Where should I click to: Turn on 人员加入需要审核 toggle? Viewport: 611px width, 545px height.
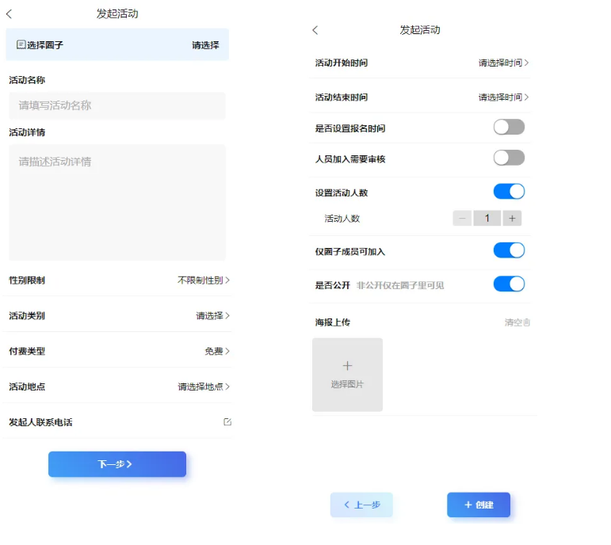click(x=509, y=158)
